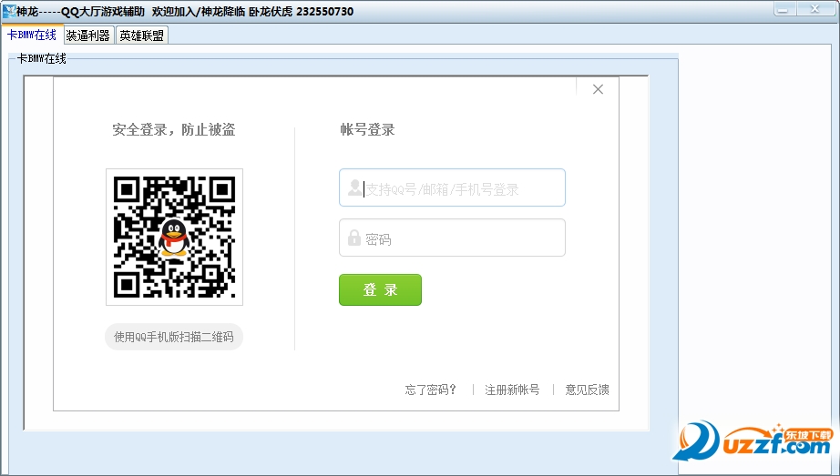Viewport: 840px width, 476px height.
Task: Open the 忘了密码? link
Action: (431, 390)
